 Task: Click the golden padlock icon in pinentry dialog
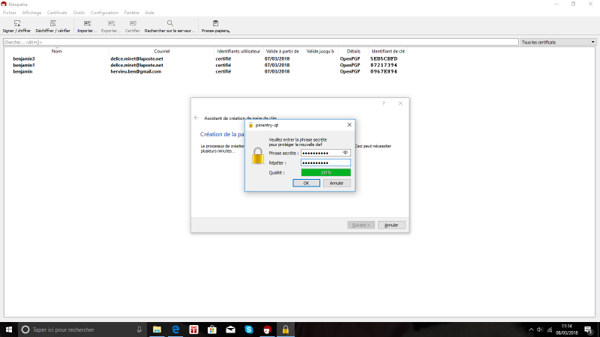click(x=258, y=157)
